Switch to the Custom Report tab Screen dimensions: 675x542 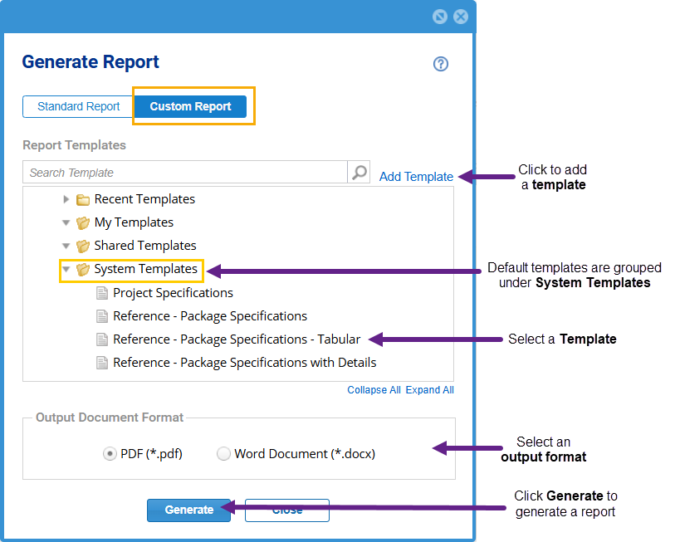click(190, 106)
